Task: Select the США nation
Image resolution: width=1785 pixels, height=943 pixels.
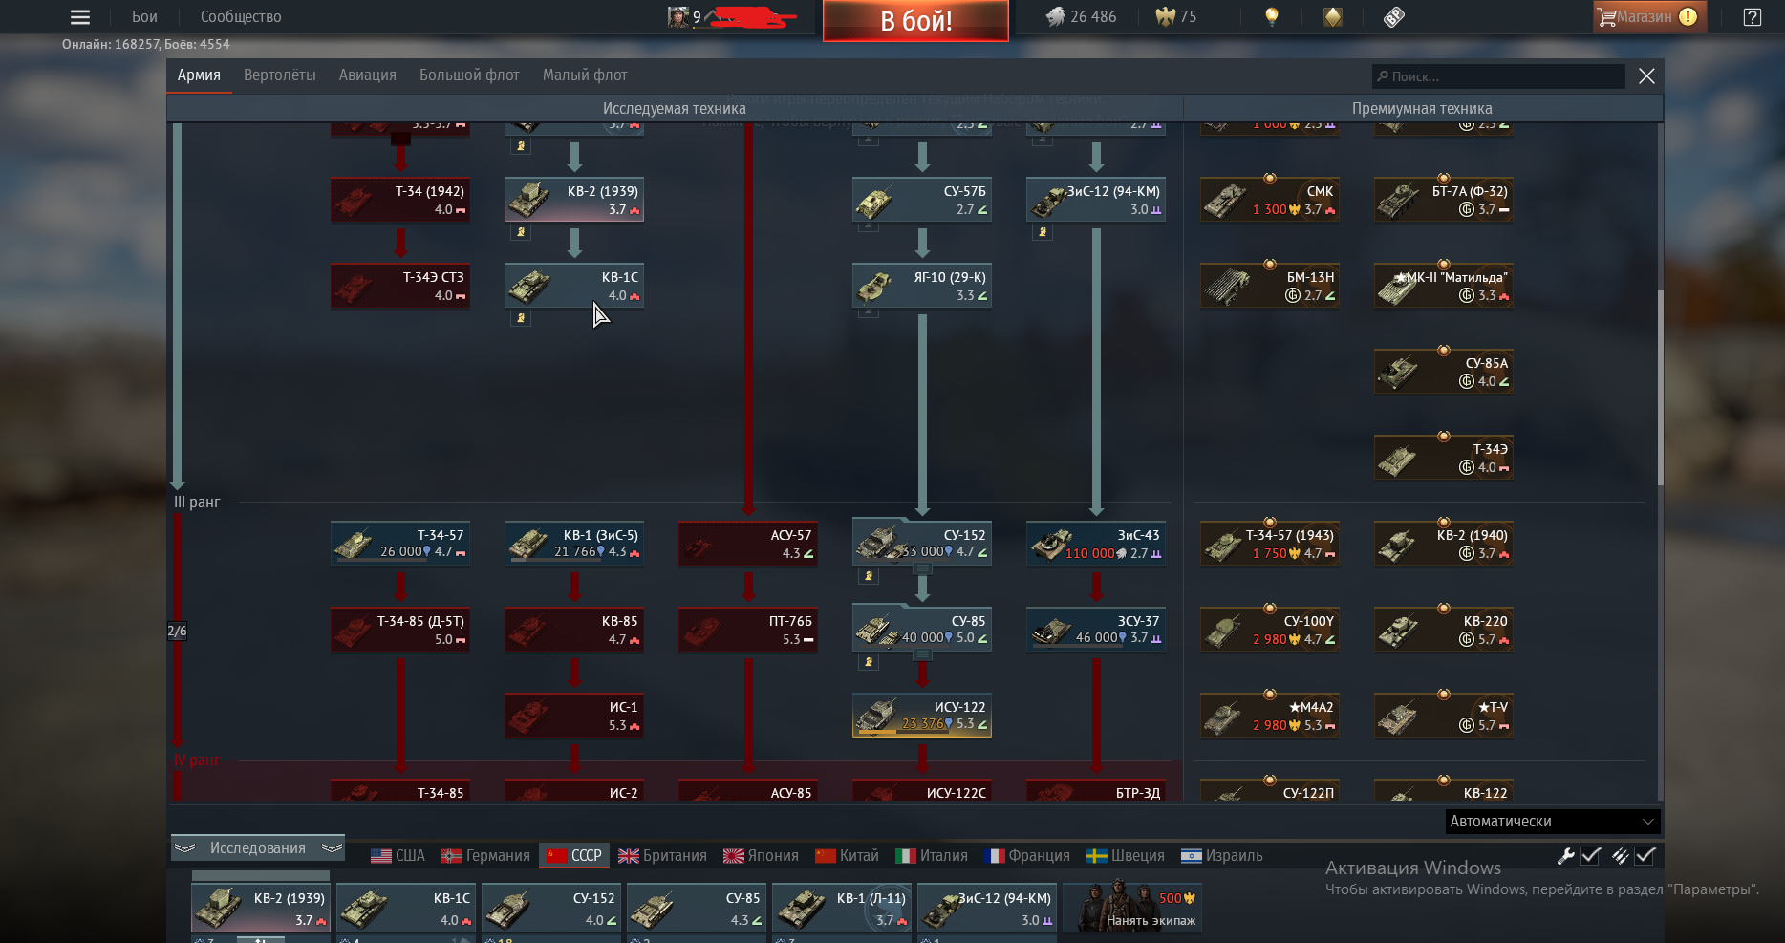Action: (x=398, y=856)
